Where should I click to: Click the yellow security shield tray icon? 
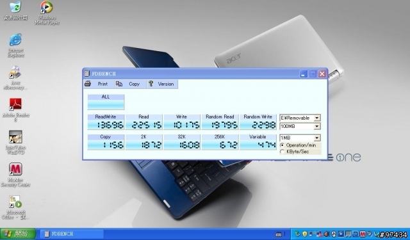(305, 234)
